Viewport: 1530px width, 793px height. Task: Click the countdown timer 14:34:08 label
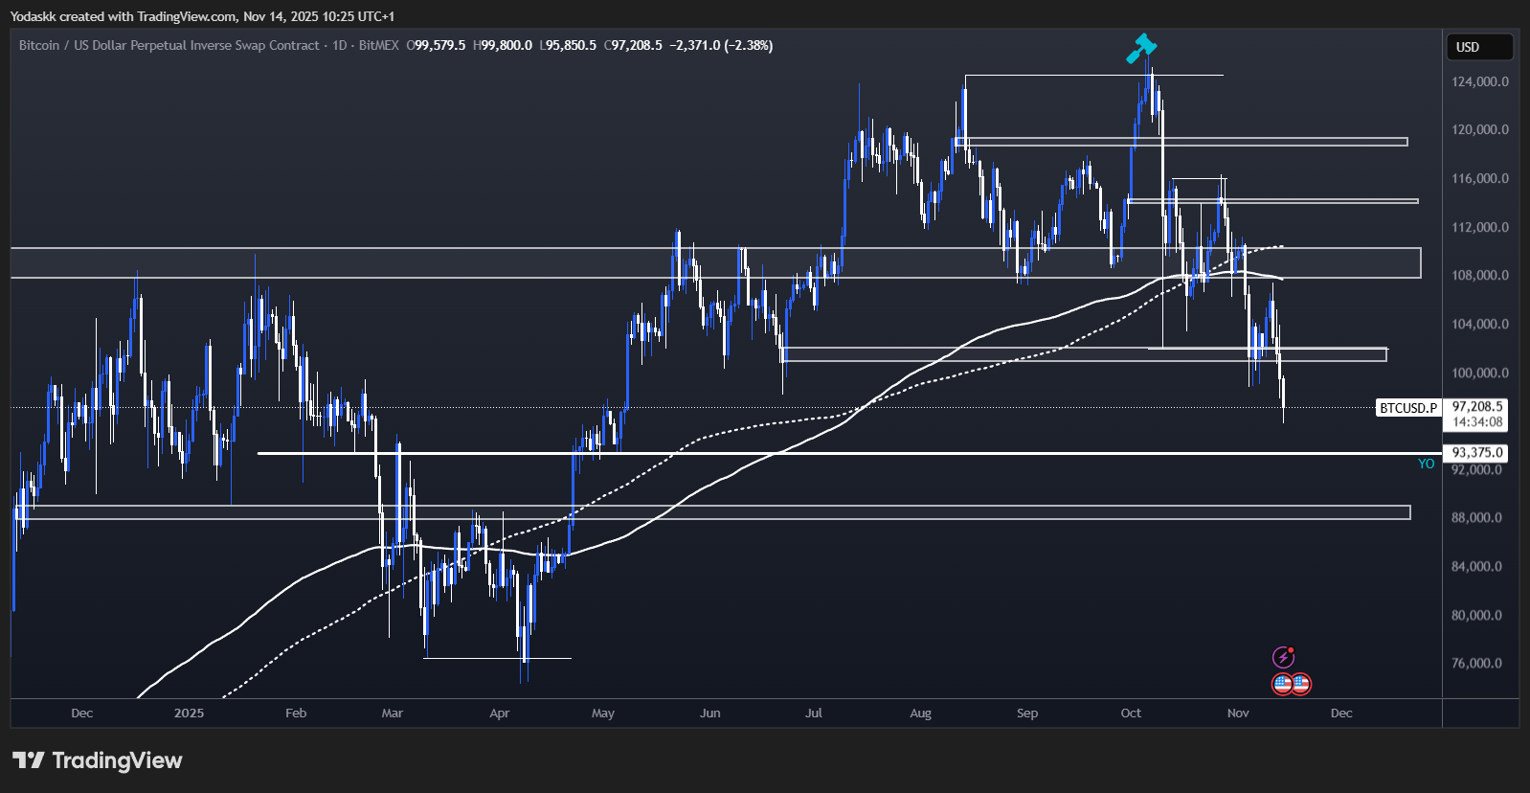(1477, 421)
